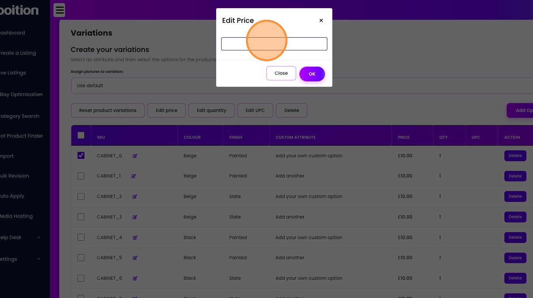Click 'Add another' in the CABINET_1 row
Viewport: 533px width, 298px height.
290,176
